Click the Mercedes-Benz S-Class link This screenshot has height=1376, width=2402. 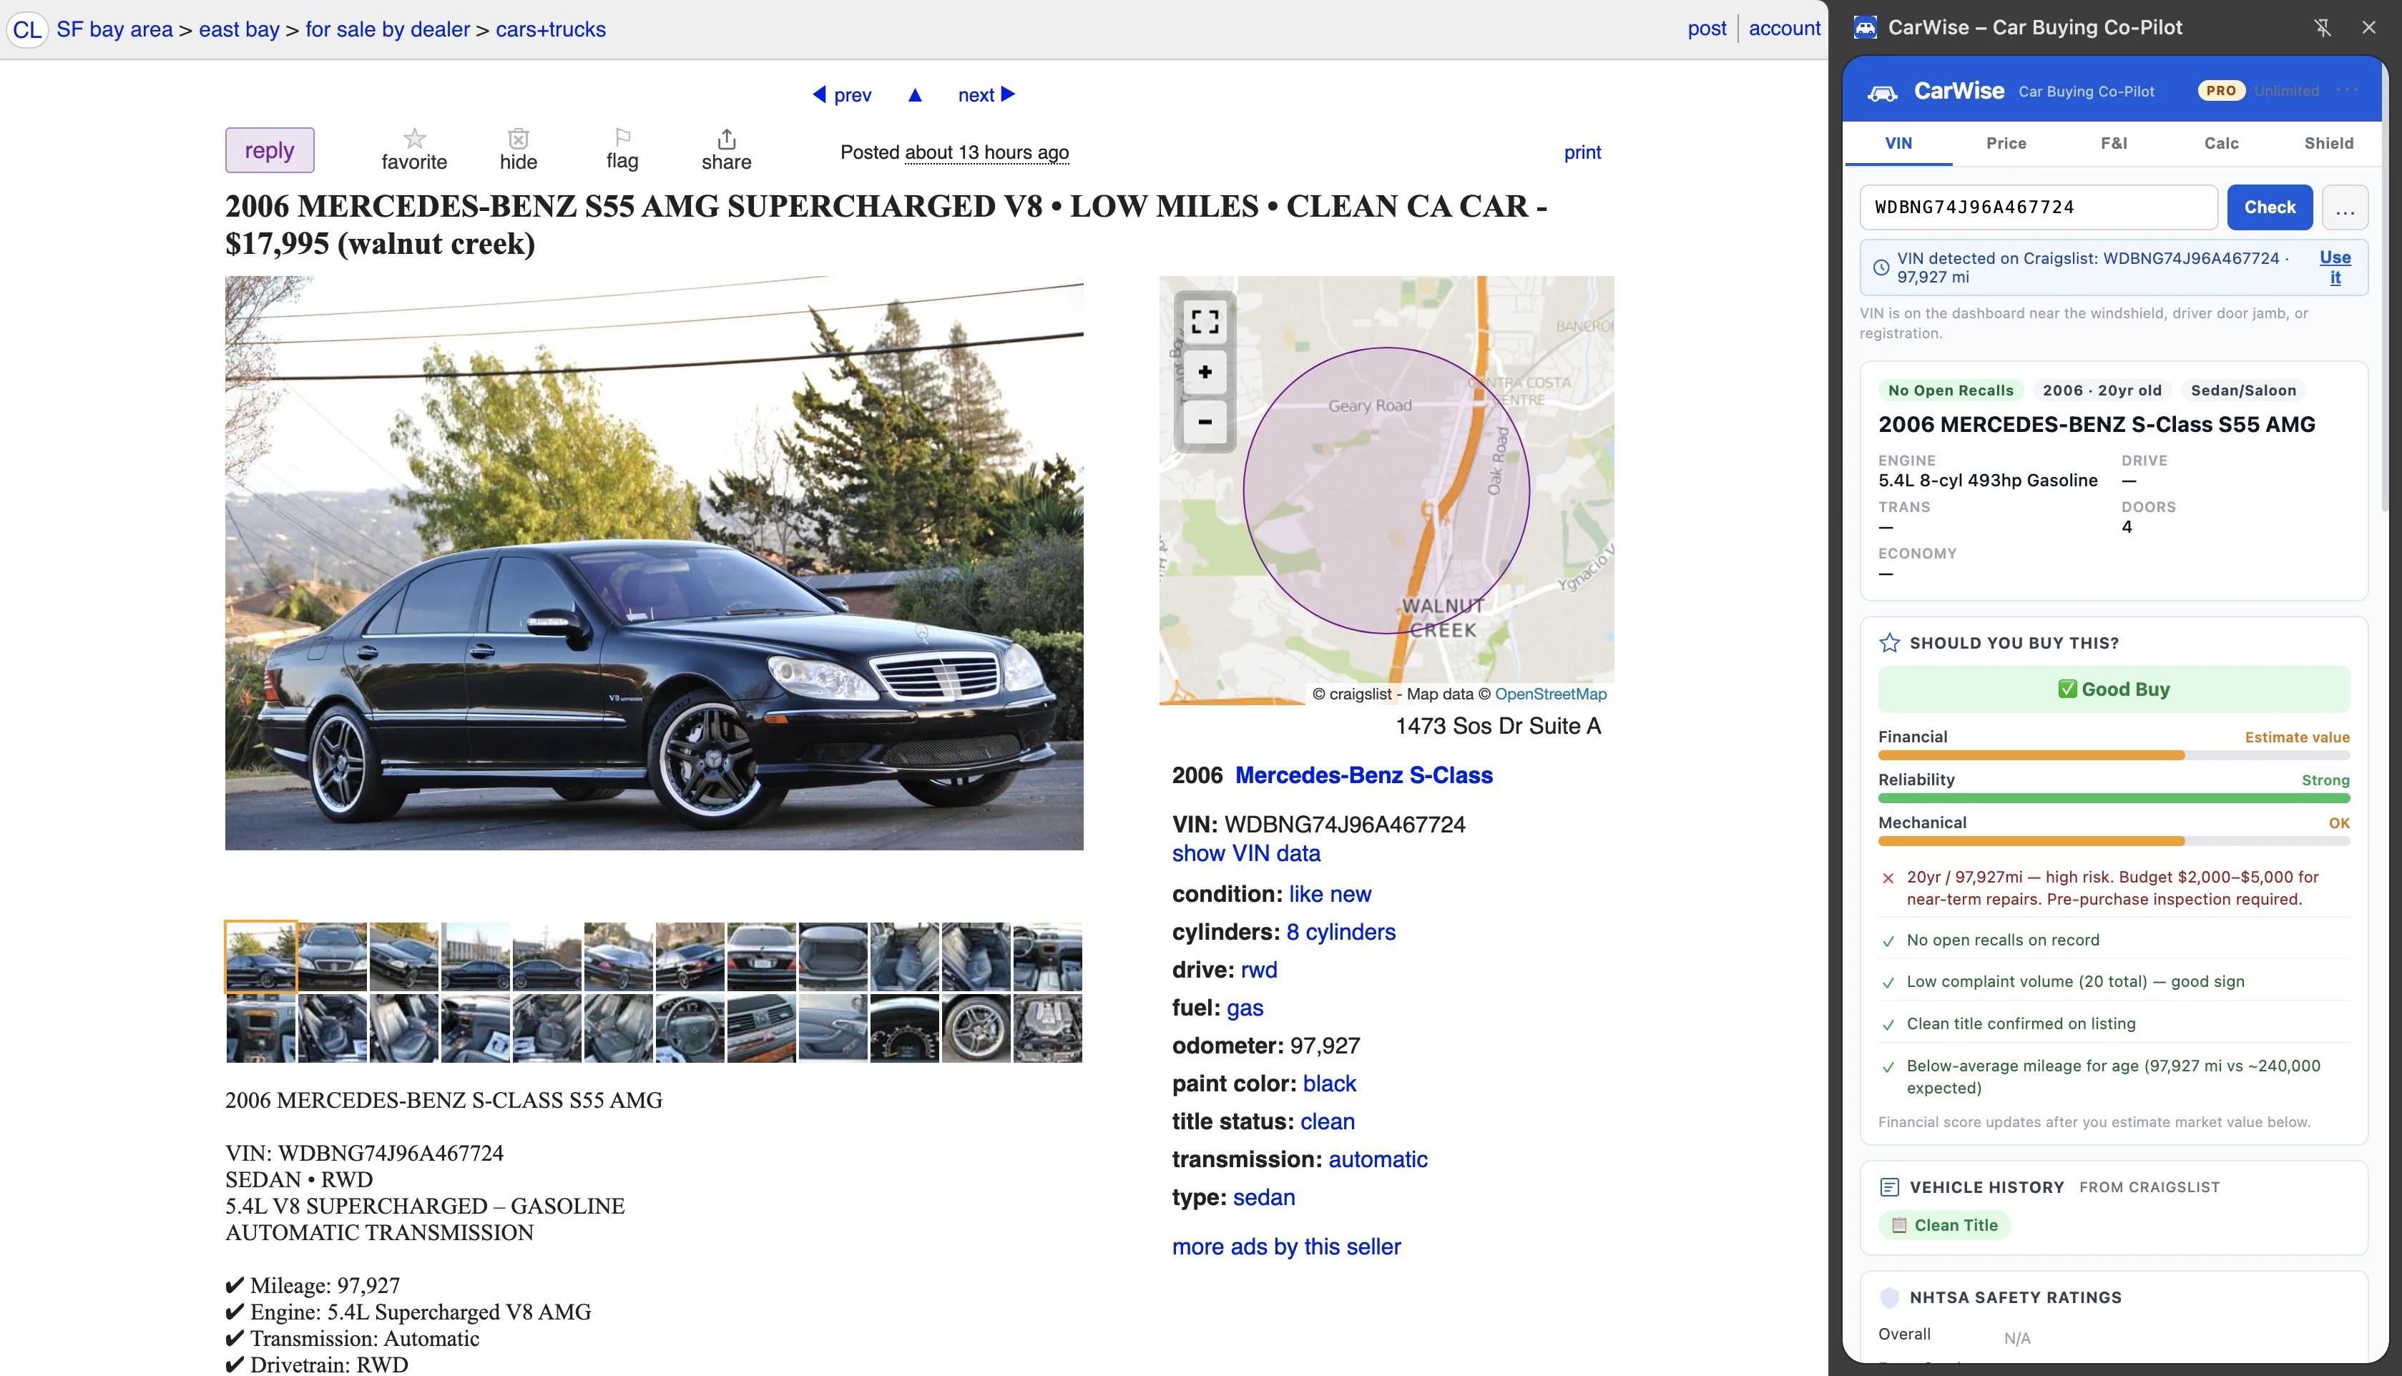[1363, 775]
